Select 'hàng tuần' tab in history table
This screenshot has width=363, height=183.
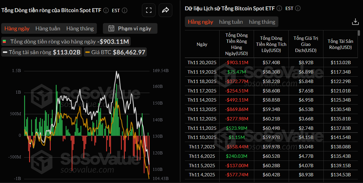(231, 22)
